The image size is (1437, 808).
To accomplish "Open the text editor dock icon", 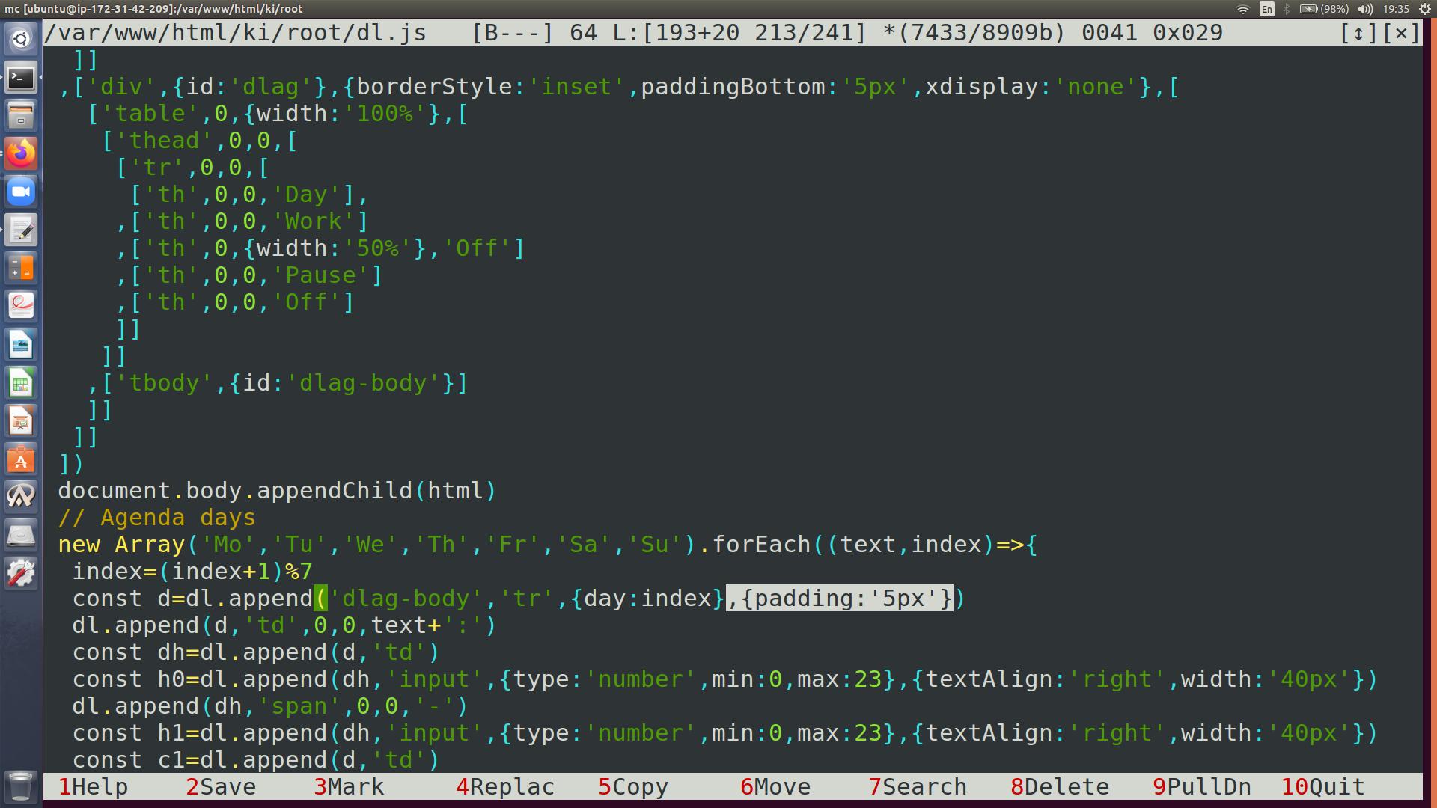I will tap(21, 230).
